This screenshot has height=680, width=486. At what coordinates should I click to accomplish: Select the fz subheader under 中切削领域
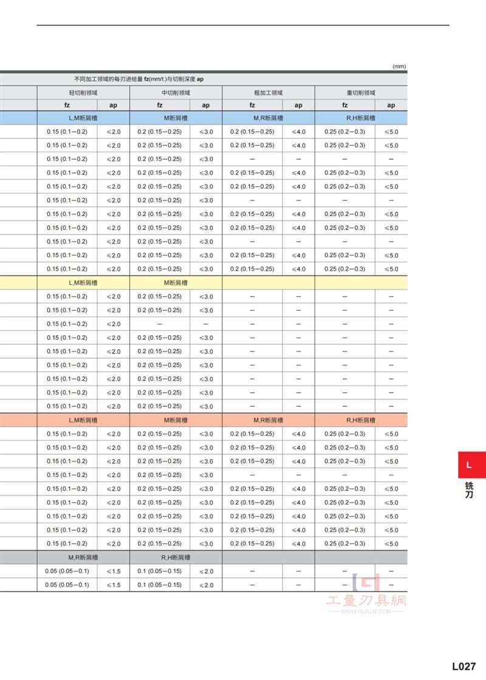point(160,105)
